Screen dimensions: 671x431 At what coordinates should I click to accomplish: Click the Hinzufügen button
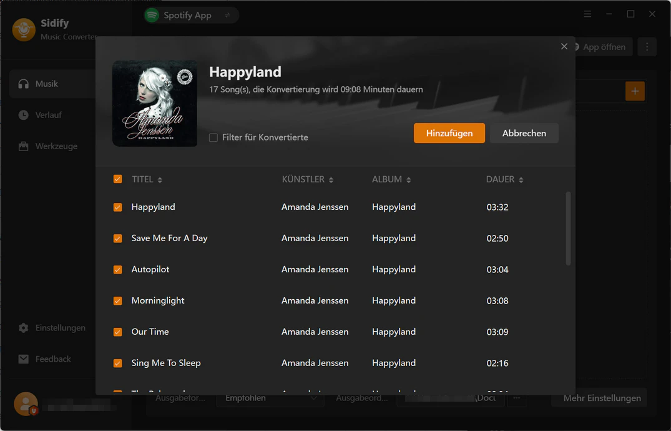pyautogui.click(x=449, y=133)
